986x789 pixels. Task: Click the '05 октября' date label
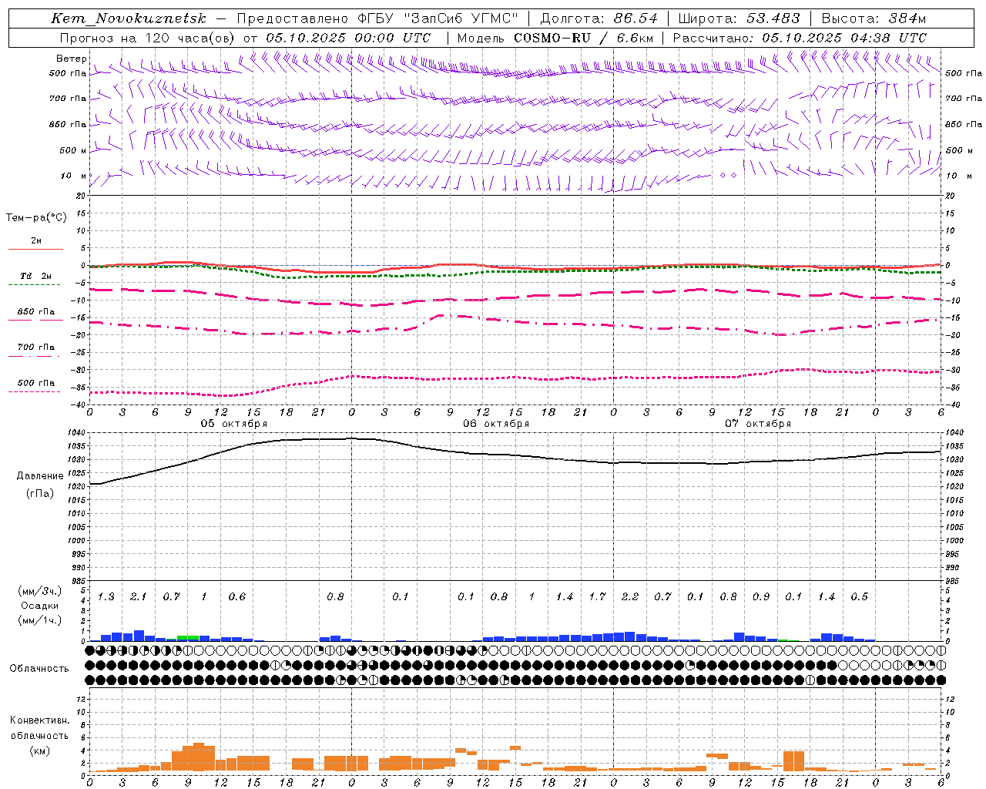[234, 424]
